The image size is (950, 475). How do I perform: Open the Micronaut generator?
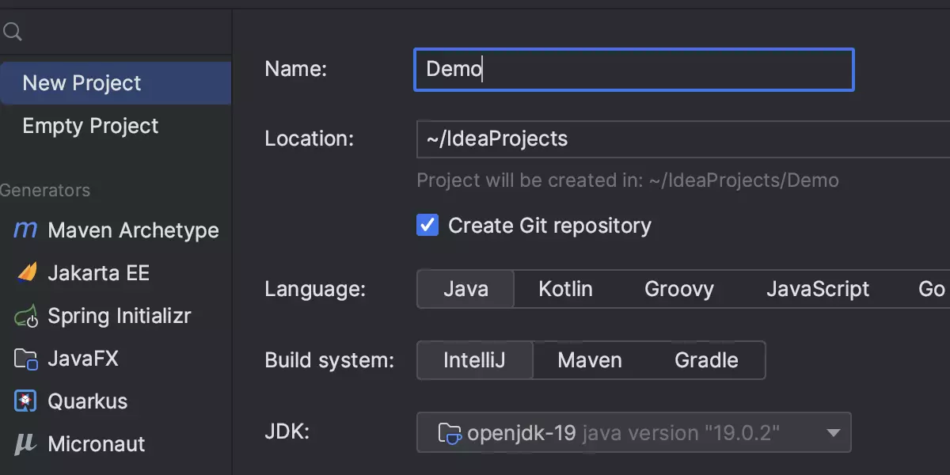[97, 444]
